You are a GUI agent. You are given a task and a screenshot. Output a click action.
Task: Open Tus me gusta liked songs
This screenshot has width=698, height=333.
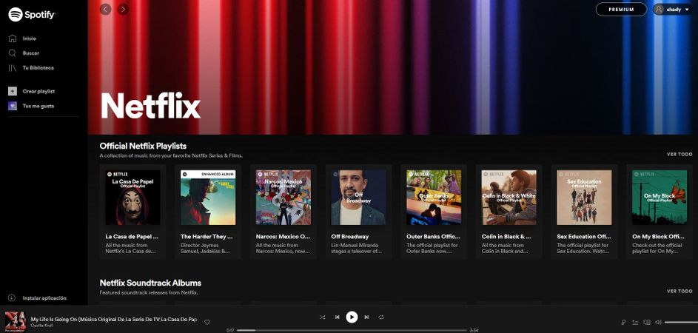tap(38, 106)
